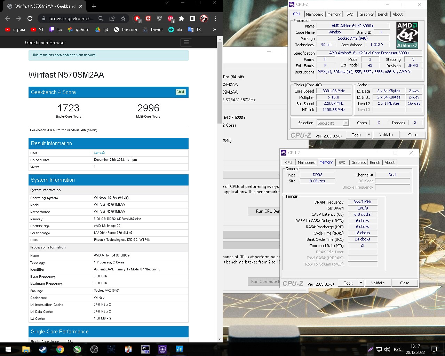This screenshot has height=356, width=445.
Task: Open Chrome's three-dot menu
Action: pos(215,18)
